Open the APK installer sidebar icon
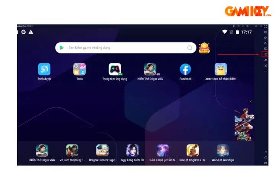Screen dimensions: 275x172 (x=266, y=60)
